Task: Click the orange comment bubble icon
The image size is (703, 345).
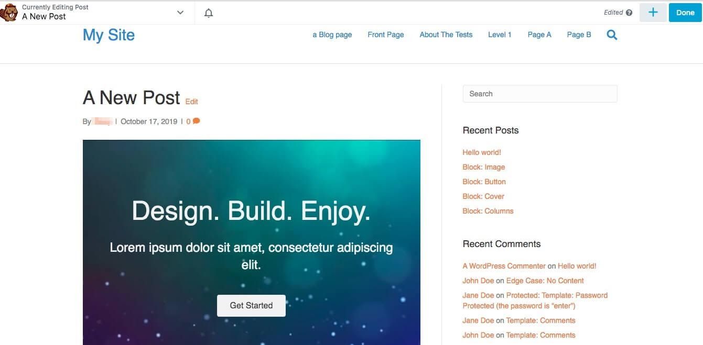Action: [x=197, y=121]
